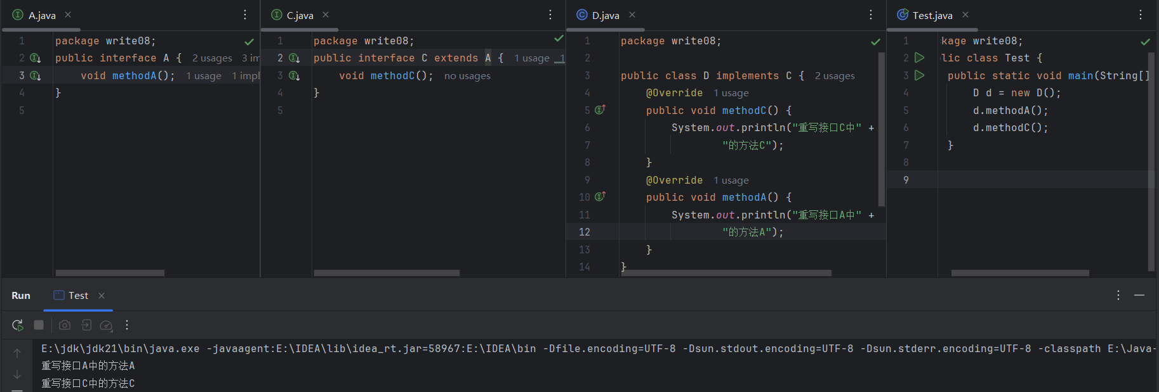
Task: Click console output line '重写接口C中的方法C'
Action: tap(88, 383)
